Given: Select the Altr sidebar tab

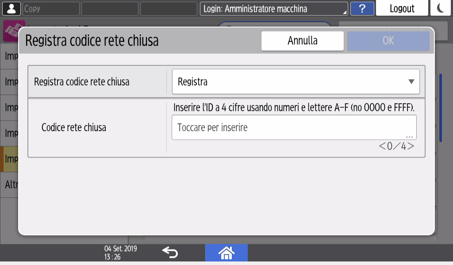Looking at the screenshot, I should click(x=9, y=185).
